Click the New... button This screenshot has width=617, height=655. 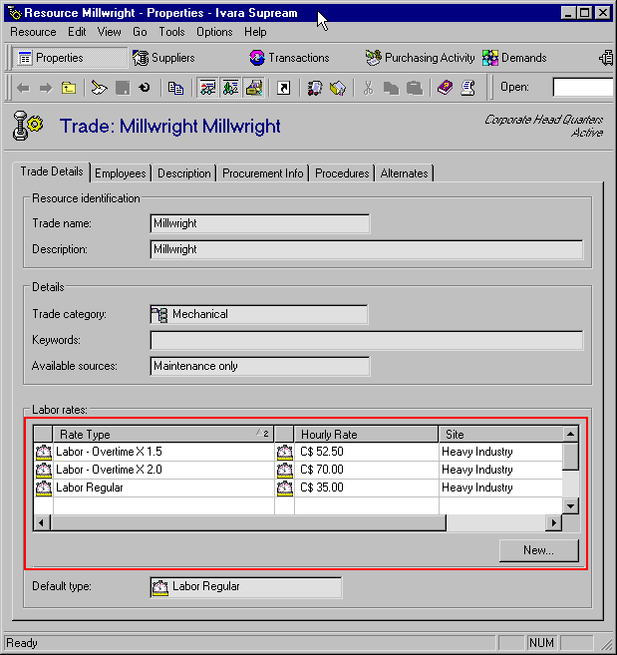pyautogui.click(x=539, y=550)
